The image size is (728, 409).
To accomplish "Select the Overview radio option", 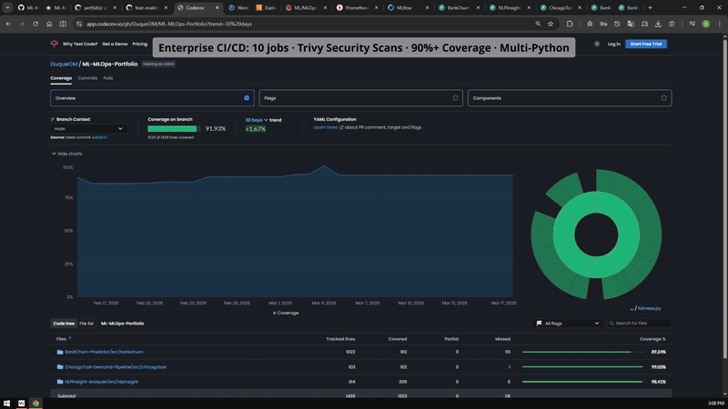I will [247, 98].
